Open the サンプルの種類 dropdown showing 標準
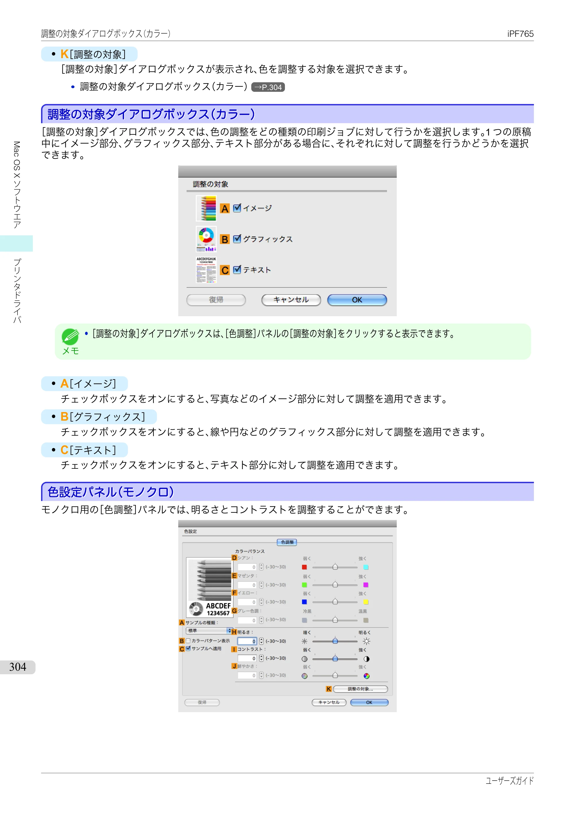 point(209,631)
